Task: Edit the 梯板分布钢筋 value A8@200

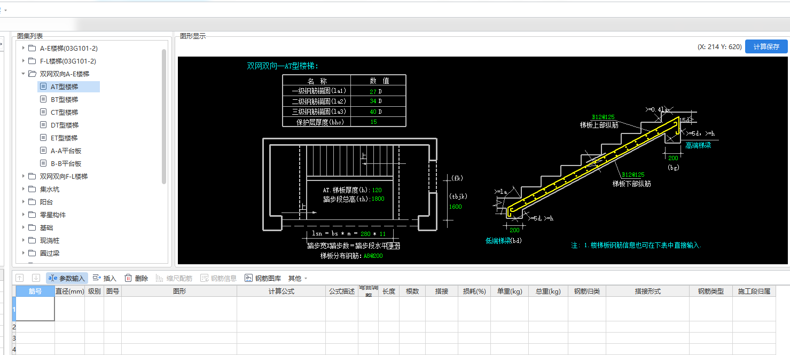Action: [x=373, y=256]
